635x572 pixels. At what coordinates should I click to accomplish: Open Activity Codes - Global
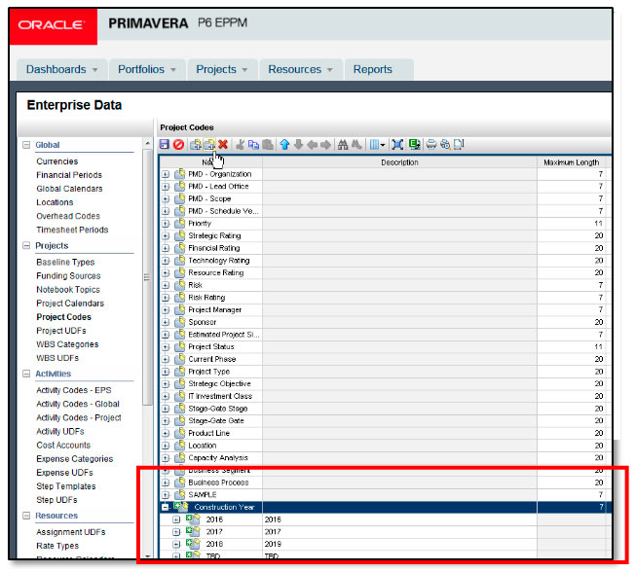click(x=78, y=404)
